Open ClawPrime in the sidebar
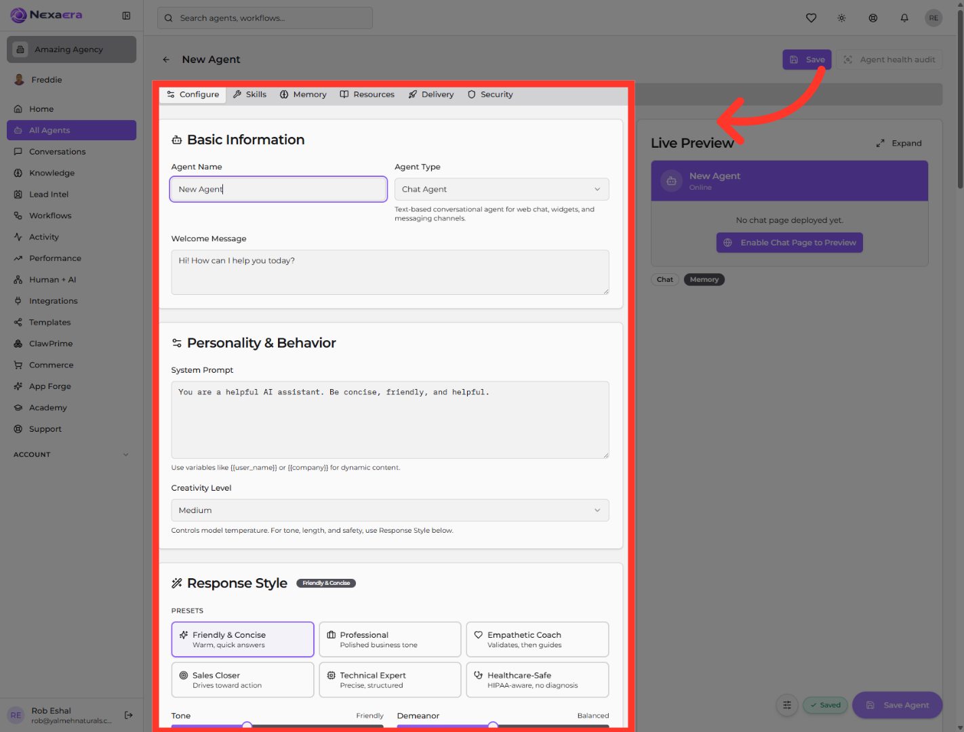The width and height of the screenshot is (964, 732). 71,344
